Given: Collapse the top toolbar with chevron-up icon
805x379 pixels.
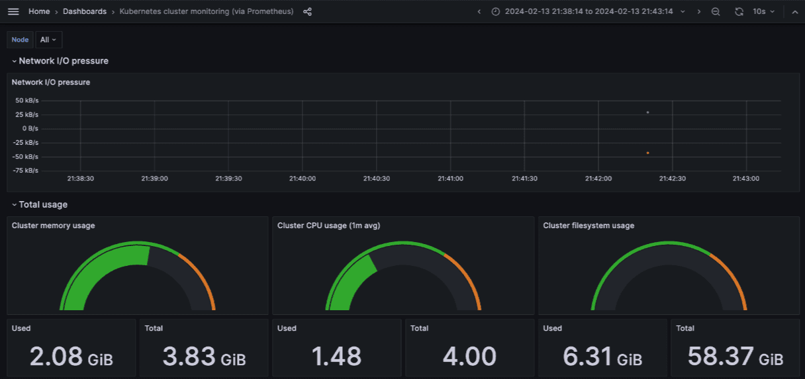Looking at the screenshot, I should (x=794, y=12).
